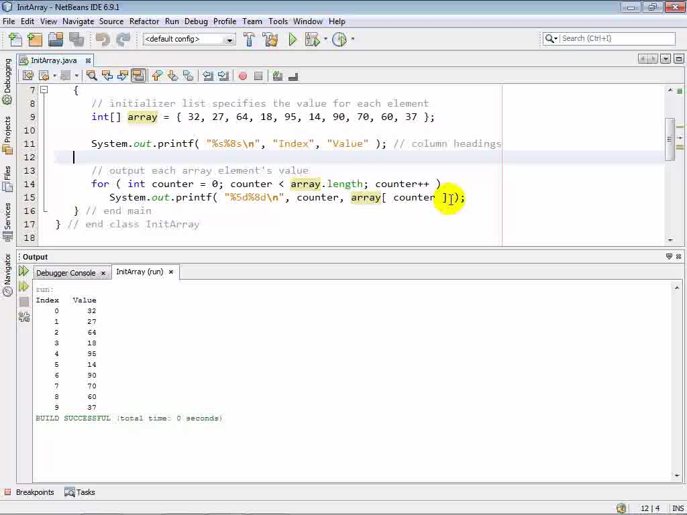Click the Find Selection magnifier icon
687x515 pixels.
pos(91,76)
